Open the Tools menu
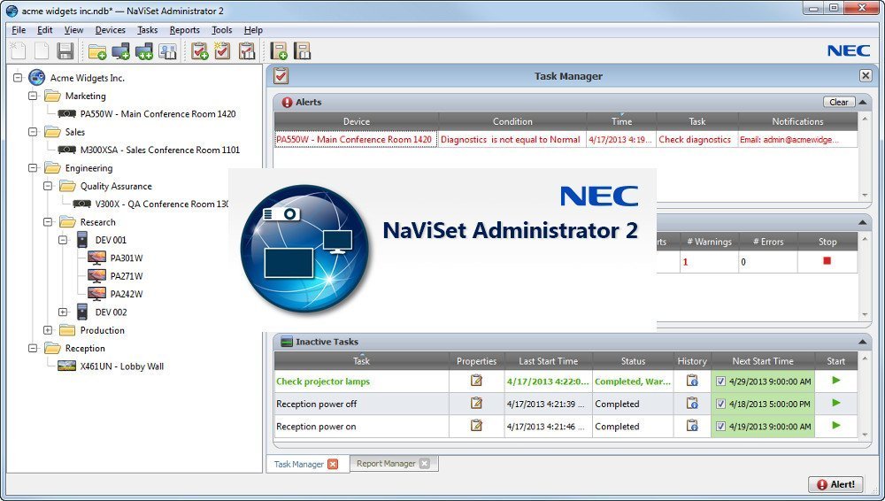885x501 pixels. [222, 30]
